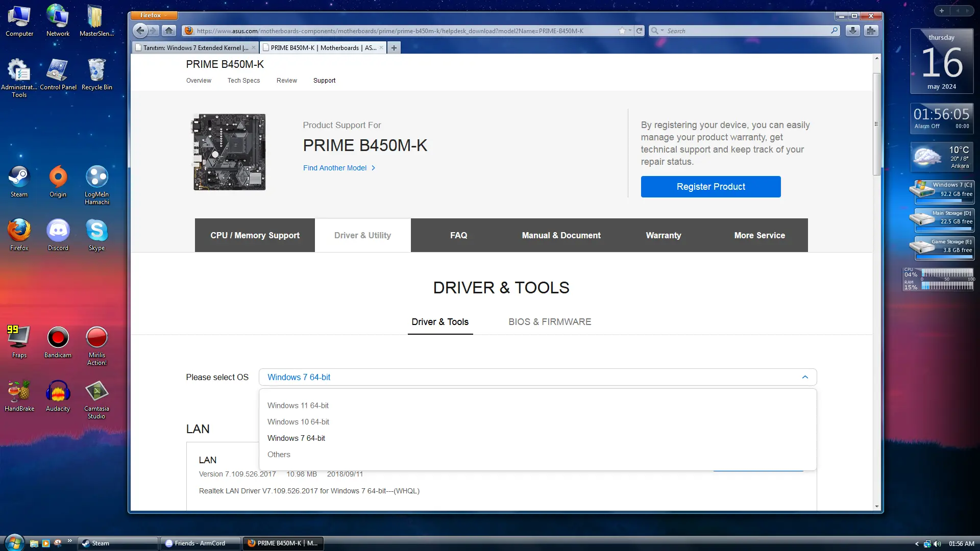The image size is (980, 551).
Task: Click the Register Product button
Action: click(x=710, y=187)
